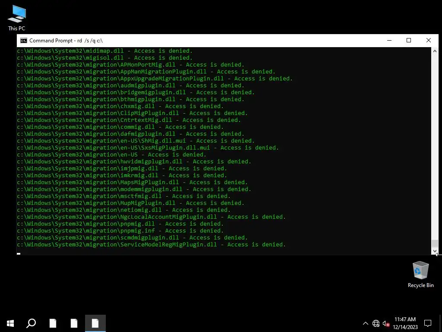Show hidden tray icons chevron

tap(365, 323)
